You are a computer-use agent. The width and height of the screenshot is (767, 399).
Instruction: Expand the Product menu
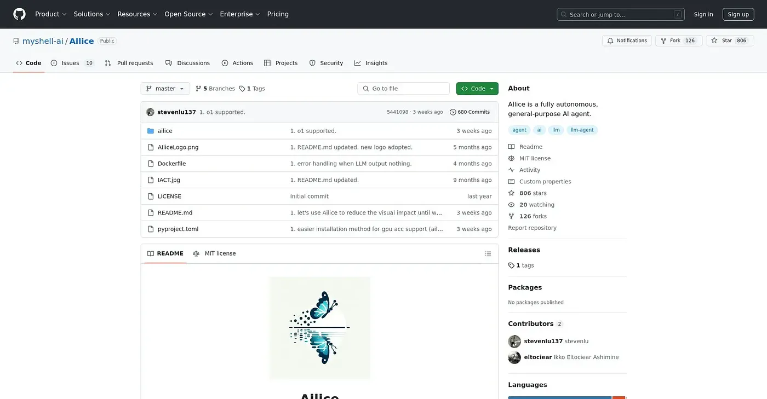tap(51, 14)
